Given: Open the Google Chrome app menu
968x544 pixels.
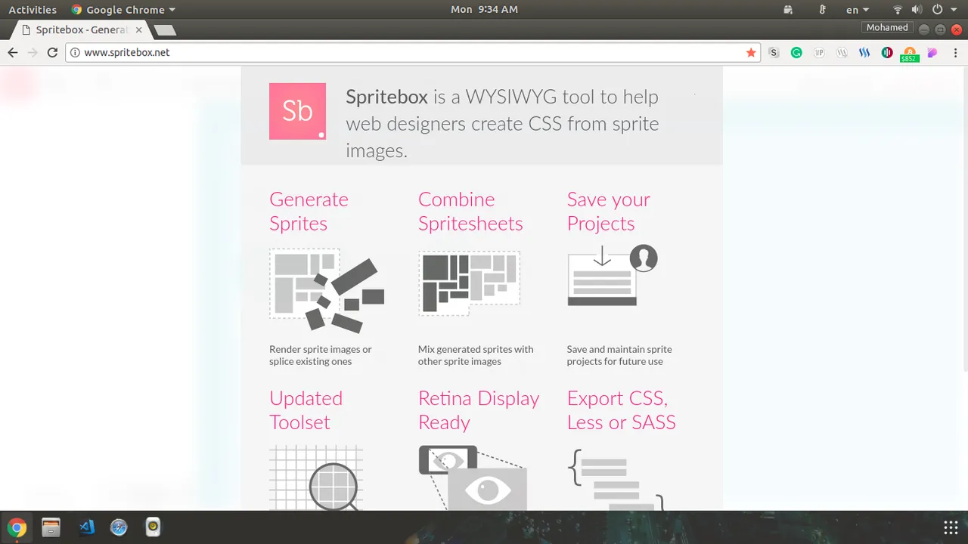Looking at the screenshot, I should click(123, 10).
